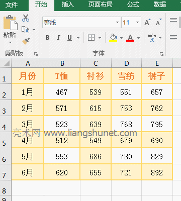Select cell with value 721

[126, 172]
